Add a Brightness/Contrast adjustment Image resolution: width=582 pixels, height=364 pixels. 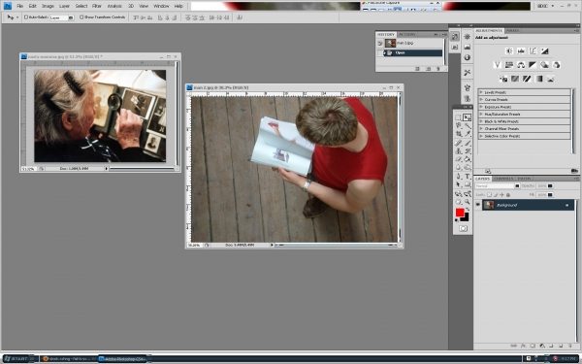tap(509, 50)
